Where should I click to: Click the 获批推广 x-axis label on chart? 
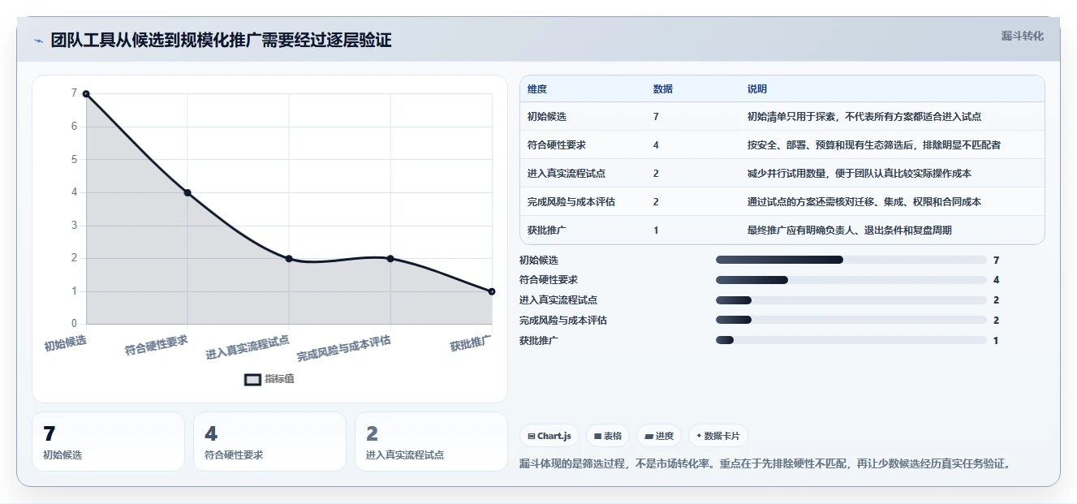(x=472, y=344)
